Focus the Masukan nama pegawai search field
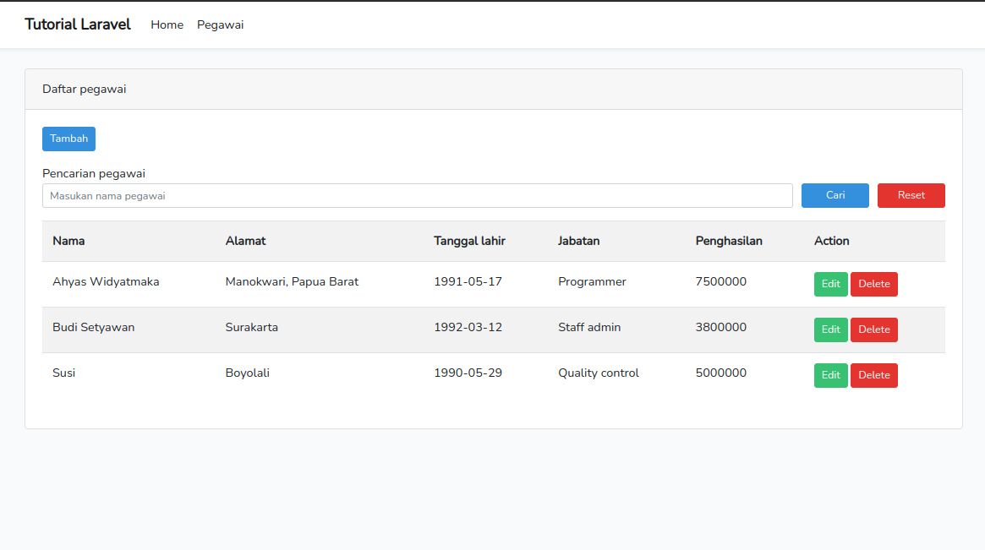The height and width of the screenshot is (550, 985). [417, 195]
